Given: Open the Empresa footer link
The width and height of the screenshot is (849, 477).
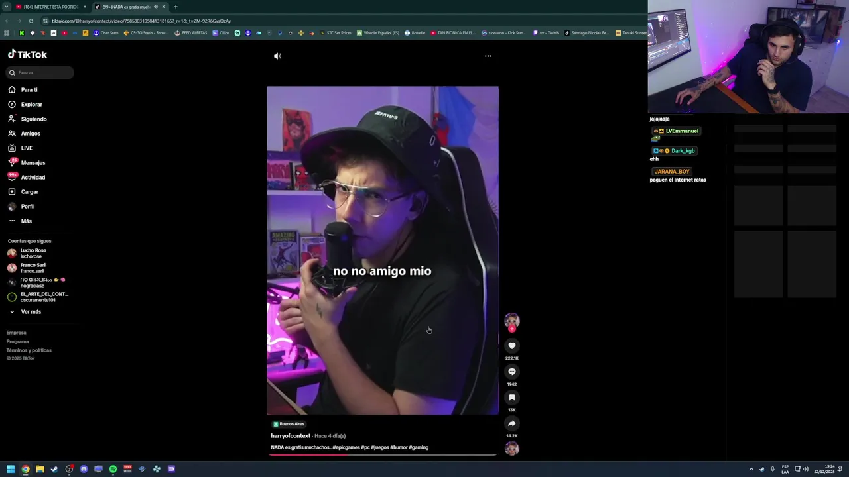Looking at the screenshot, I should [17, 333].
